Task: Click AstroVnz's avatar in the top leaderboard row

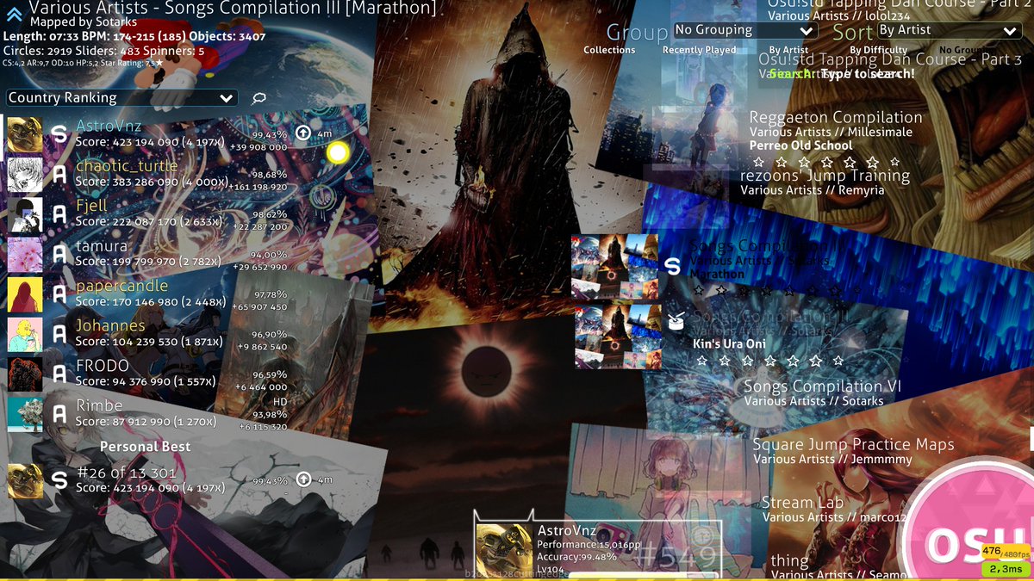Action: (25, 134)
